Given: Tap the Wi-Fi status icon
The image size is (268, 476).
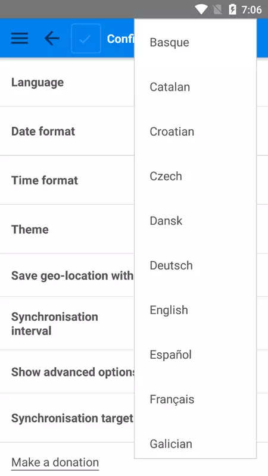Looking at the screenshot, I should [x=201, y=10].
